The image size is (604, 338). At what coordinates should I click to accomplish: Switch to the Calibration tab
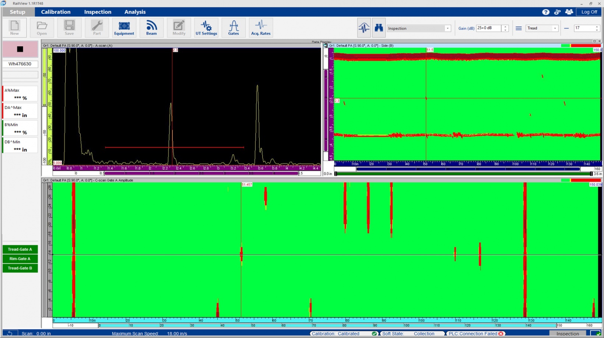(56, 12)
